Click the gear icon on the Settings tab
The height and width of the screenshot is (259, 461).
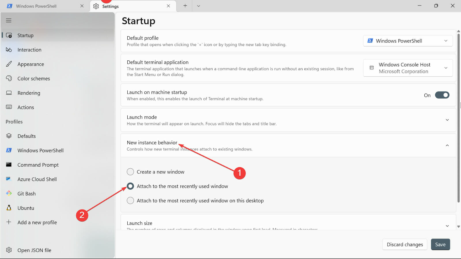[x=96, y=6]
